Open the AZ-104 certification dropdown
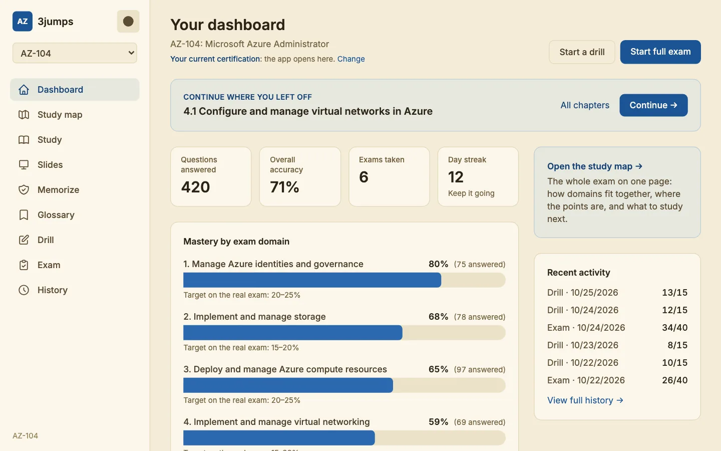721x451 pixels. pos(75,53)
